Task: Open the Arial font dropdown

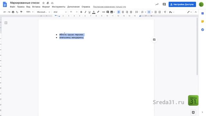Action: pyautogui.click(x=60, y=12)
